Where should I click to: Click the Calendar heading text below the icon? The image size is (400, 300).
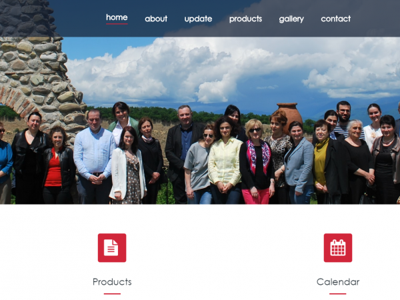338,282
